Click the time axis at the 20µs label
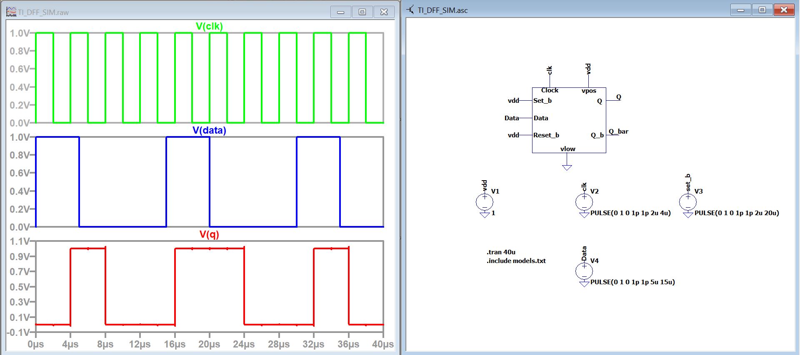 click(x=209, y=344)
